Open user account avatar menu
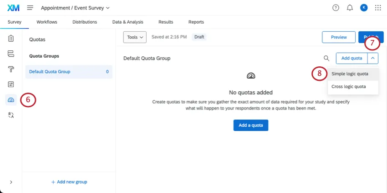The width and height of the screenshot is (387, 193). point(363,8)
